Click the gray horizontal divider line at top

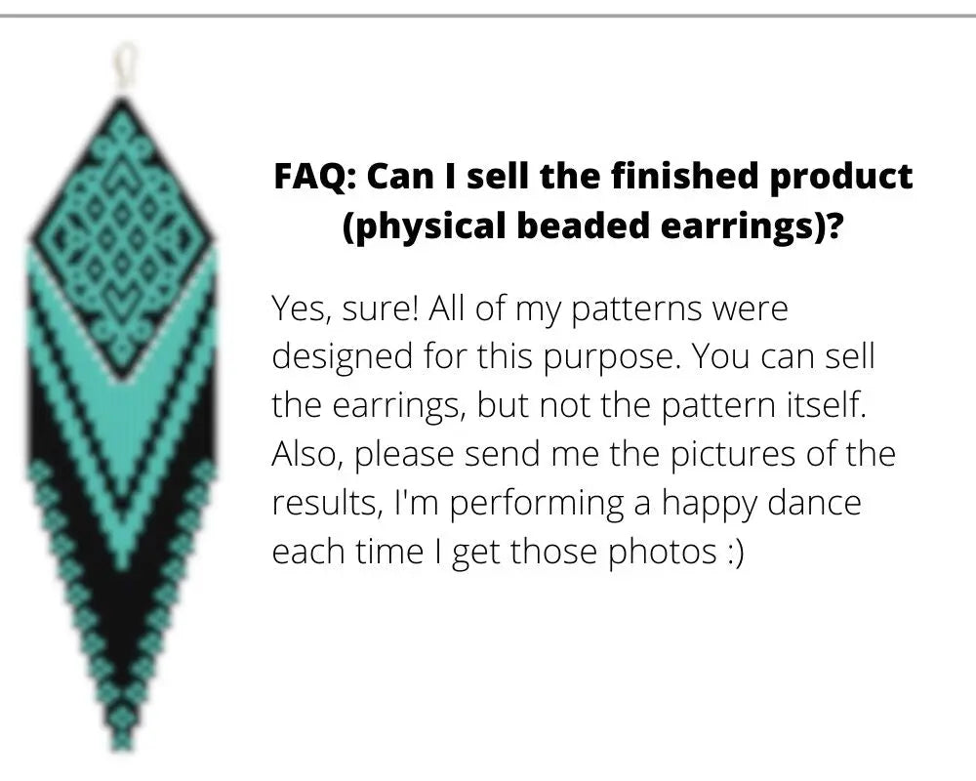[x=488, y=16]
